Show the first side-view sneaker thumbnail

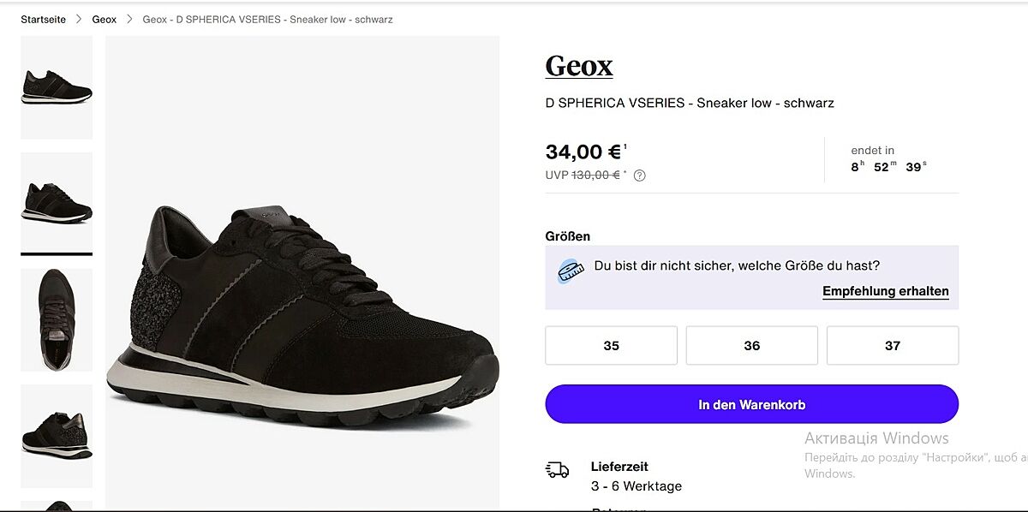(x=57, y=87)
